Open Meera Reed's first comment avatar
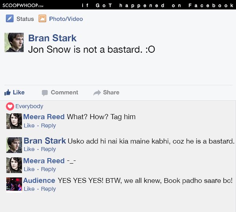The height and width of the screenshot is (212, 236). tap(14, 121)
